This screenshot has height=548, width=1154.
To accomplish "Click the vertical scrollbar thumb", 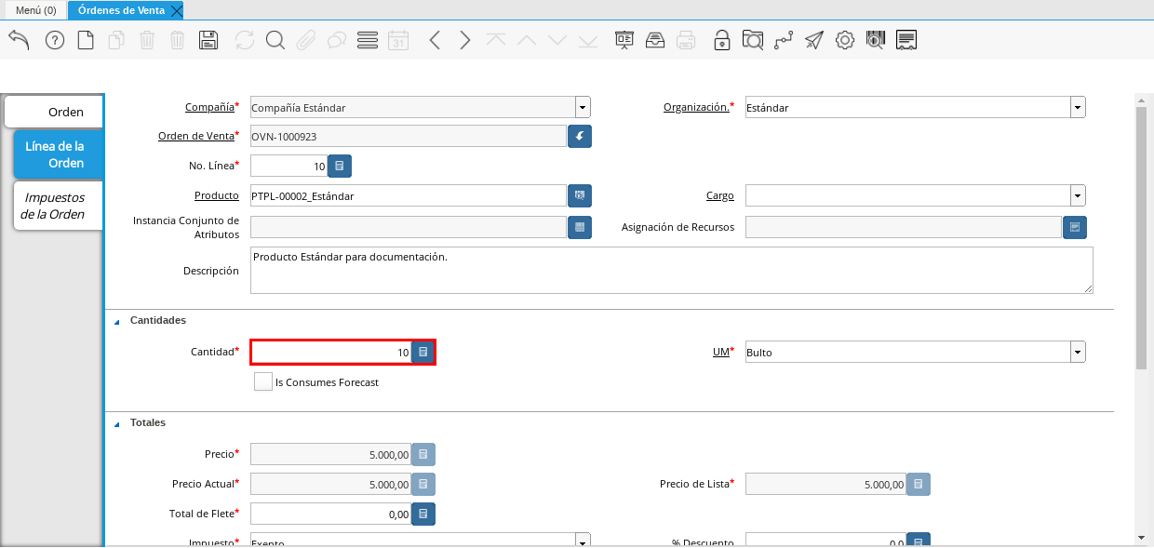I will click(1142, 237).
